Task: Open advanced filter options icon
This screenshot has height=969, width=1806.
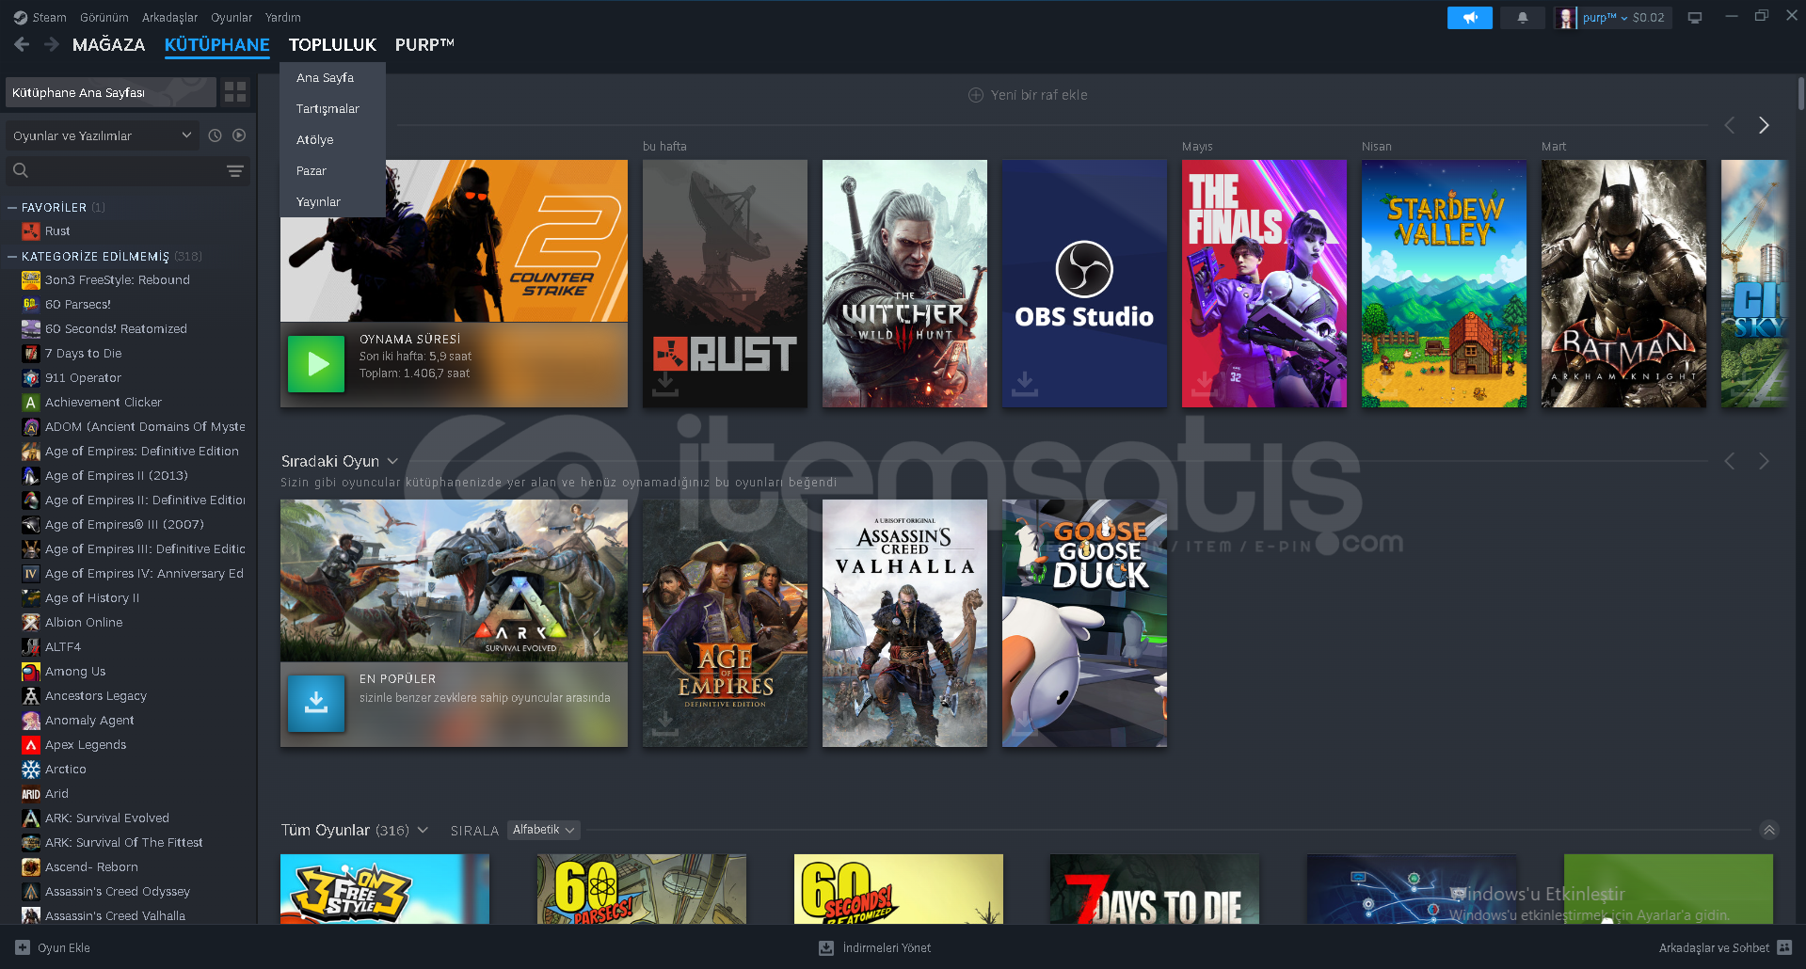Action: click(x=235, y=170)
